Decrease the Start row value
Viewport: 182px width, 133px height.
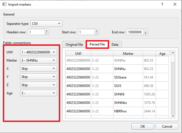[x=97, y=33]
